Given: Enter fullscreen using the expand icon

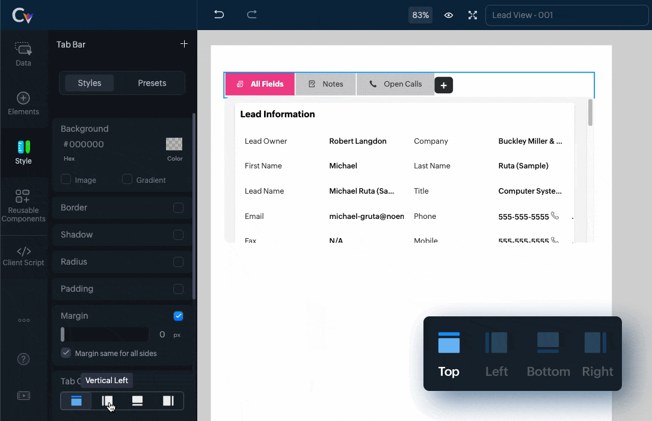Looking at the screenshot, I should click(x=473, y=15).
